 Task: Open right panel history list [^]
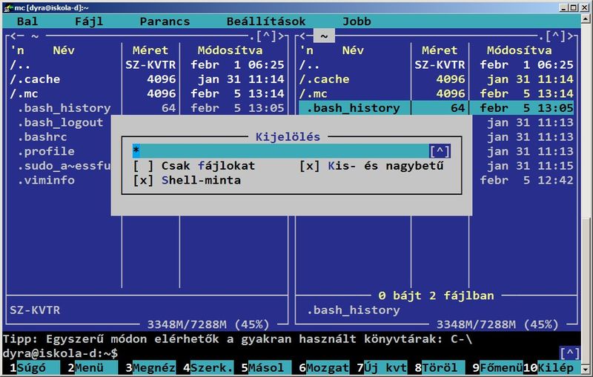[556, 36]
